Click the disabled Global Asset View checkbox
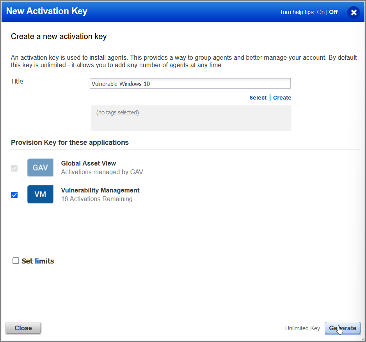The height and width of the screenshot is (342, 366). click(x=14, y=168)
